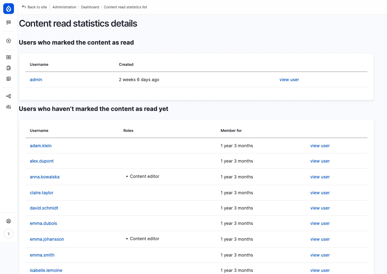
Task: Click view user for adam.klein
Action: click(320, 146)
